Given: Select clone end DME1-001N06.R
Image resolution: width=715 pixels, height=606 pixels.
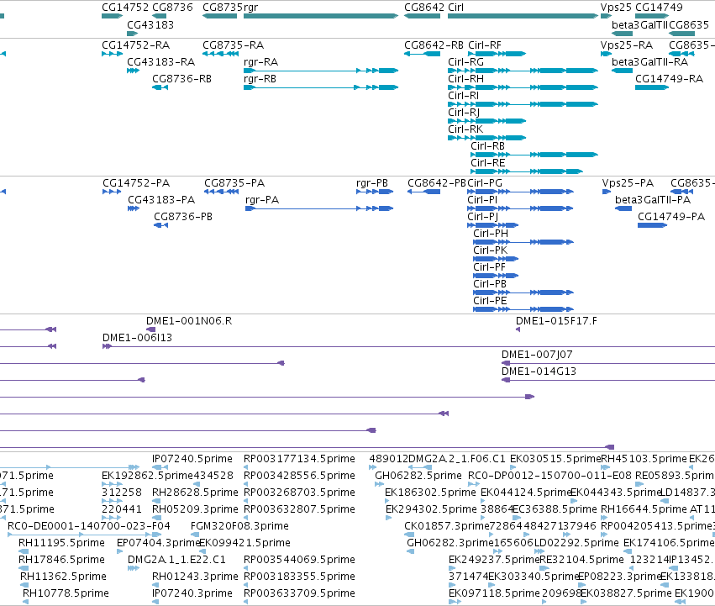Looking at the screenshot, I should pyautogui.click(x=189, y=321).
